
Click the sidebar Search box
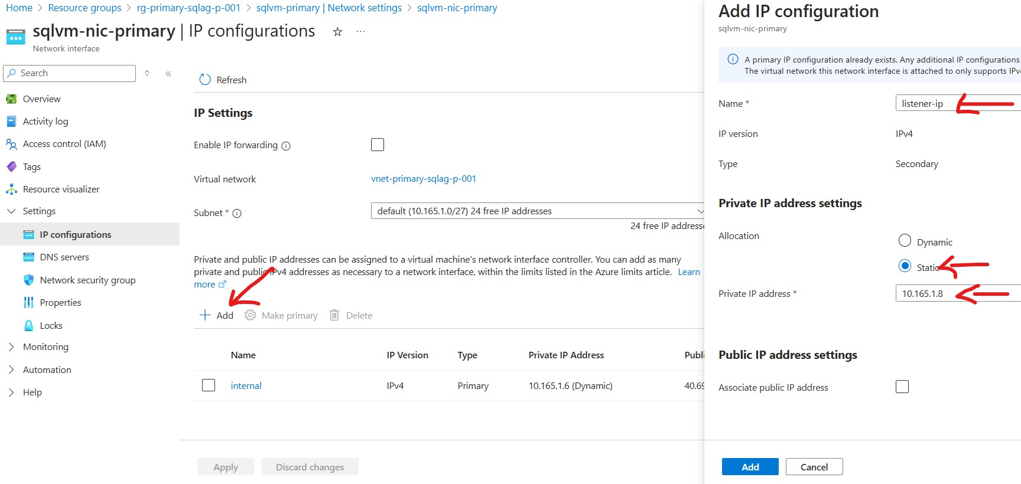[x=70, y=73]
